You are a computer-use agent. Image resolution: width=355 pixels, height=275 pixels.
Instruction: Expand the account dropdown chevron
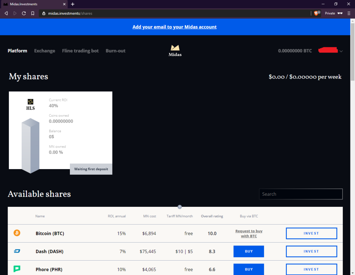(341, 51)
